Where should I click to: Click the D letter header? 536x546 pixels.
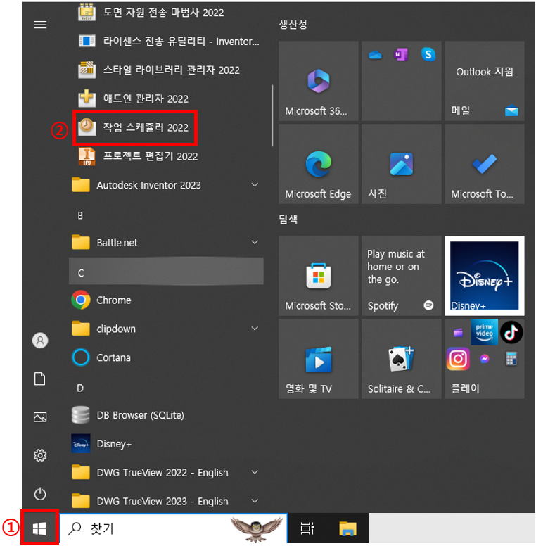click(80, 388)
